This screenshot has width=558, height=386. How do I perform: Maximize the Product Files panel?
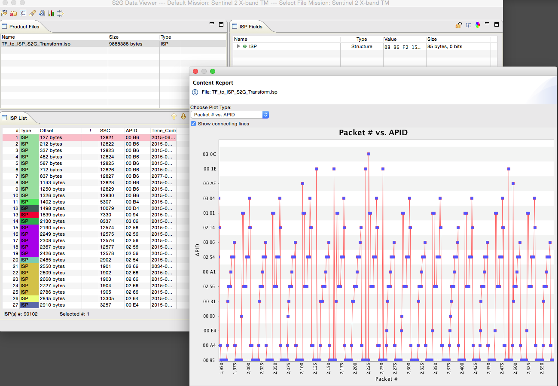coord(221,24)
